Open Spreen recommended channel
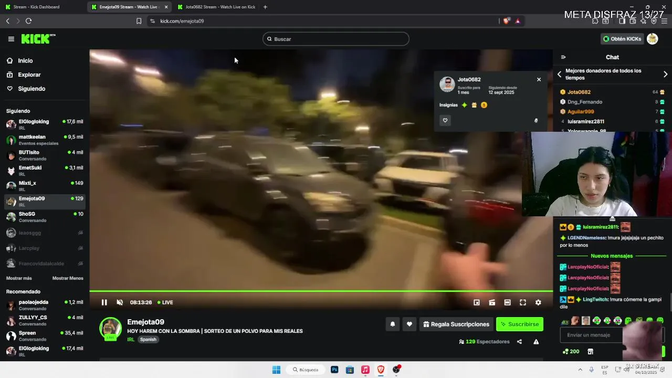672x378 pixels. (x=44, y=335)
